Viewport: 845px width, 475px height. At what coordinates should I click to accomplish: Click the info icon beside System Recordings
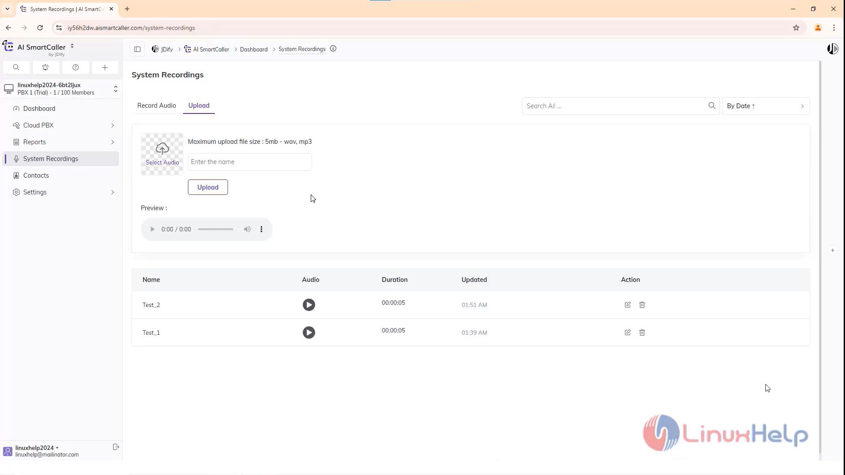(333, 49)
